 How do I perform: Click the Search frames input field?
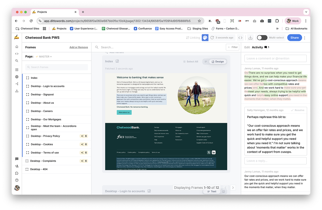(x=57, y=67)
